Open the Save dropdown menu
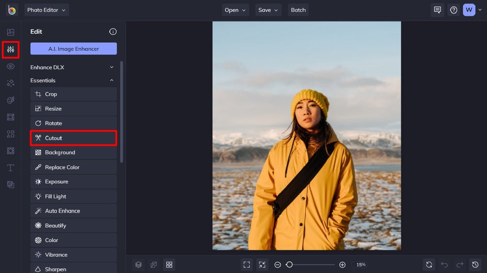 268,10
